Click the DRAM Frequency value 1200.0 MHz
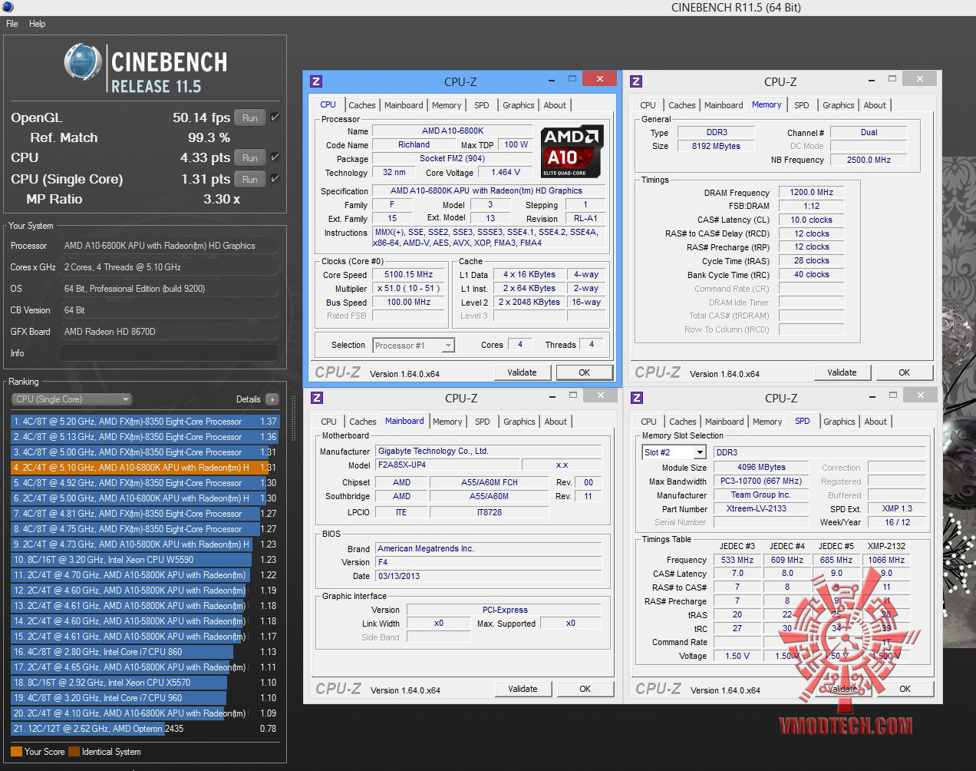Image resolution: width=976 pixels, height=771 pixels. coord(811,193)
